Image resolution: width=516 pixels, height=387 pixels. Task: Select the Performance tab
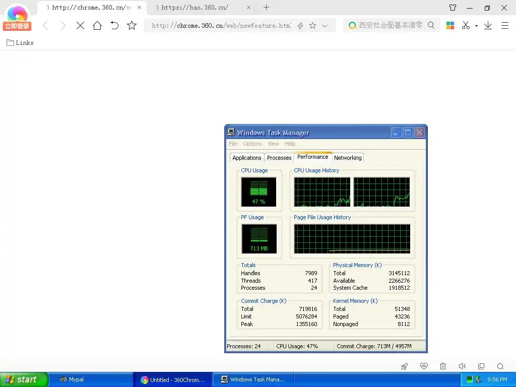[312, 157]
